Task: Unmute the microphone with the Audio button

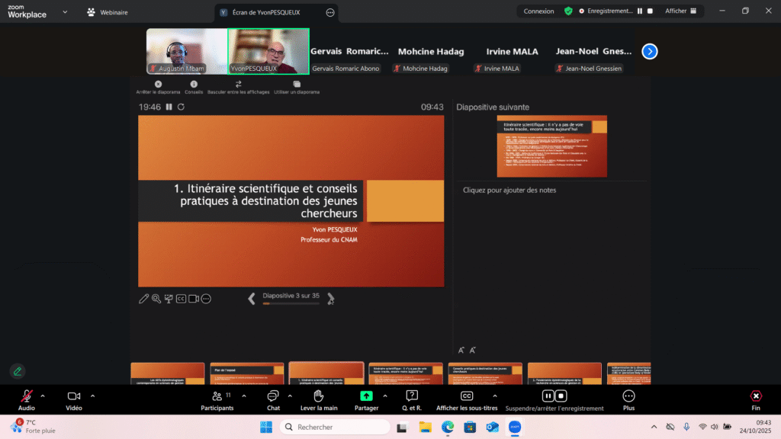Action: [x=27, y=396]
